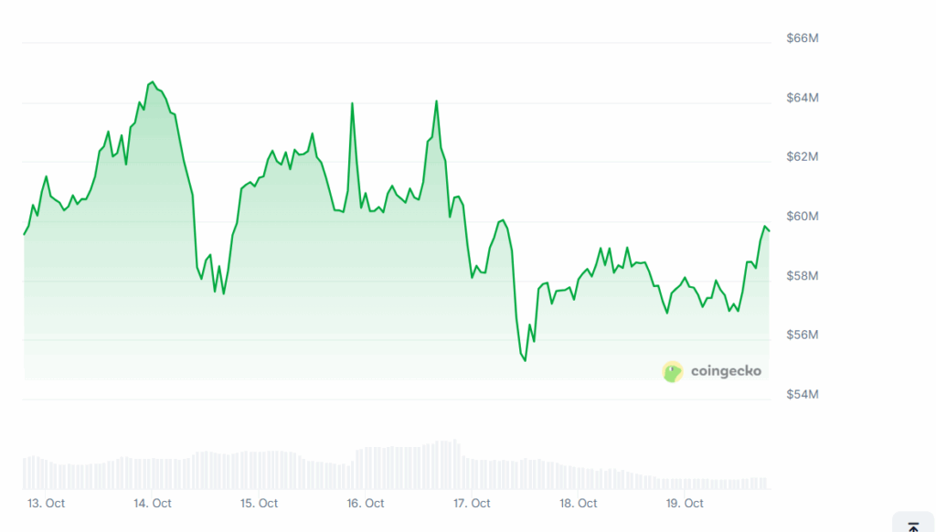Select the $62M axis value
The width and height of the screenshot is (936, 532).
pyautogui.click(x=802, y=157)
